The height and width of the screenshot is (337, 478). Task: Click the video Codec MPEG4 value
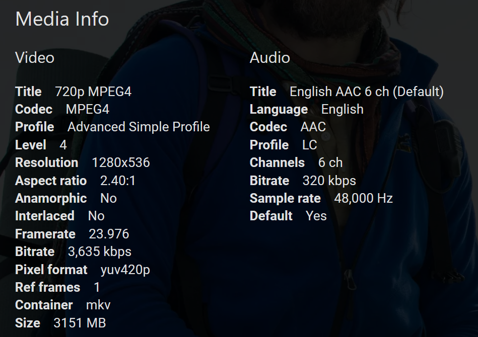click(88, 109)
